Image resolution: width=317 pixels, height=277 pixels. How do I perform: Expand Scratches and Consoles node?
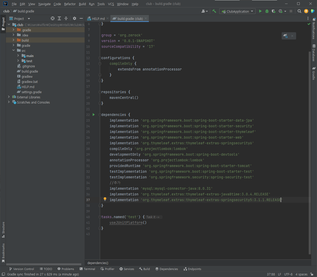click(9, 102)
